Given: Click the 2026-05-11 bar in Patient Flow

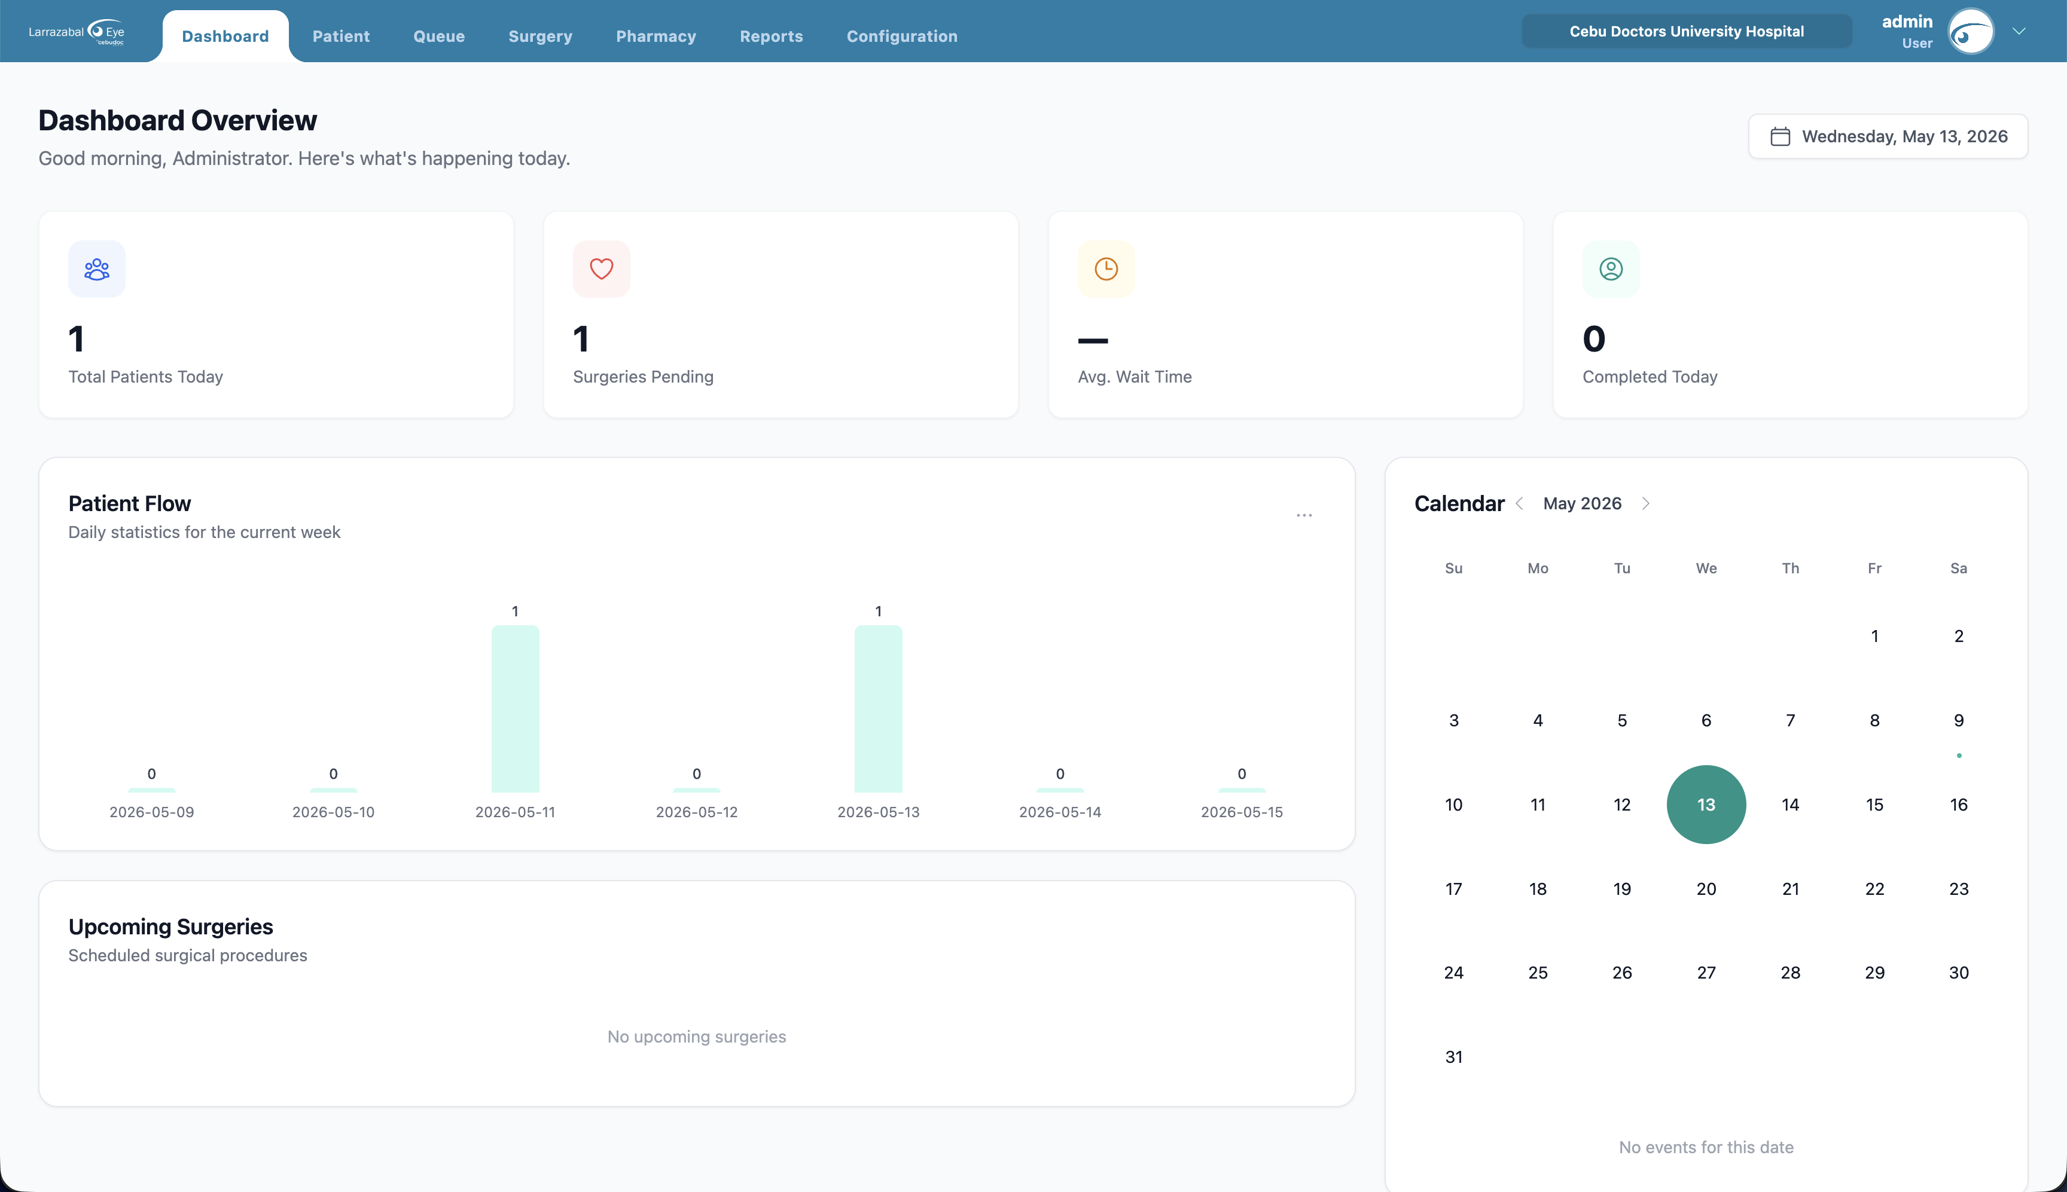Looking at the screenshot, I should (x=515, y=708).
